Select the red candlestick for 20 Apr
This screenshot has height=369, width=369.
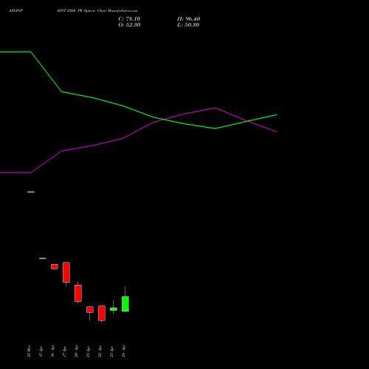pos(78,293)
